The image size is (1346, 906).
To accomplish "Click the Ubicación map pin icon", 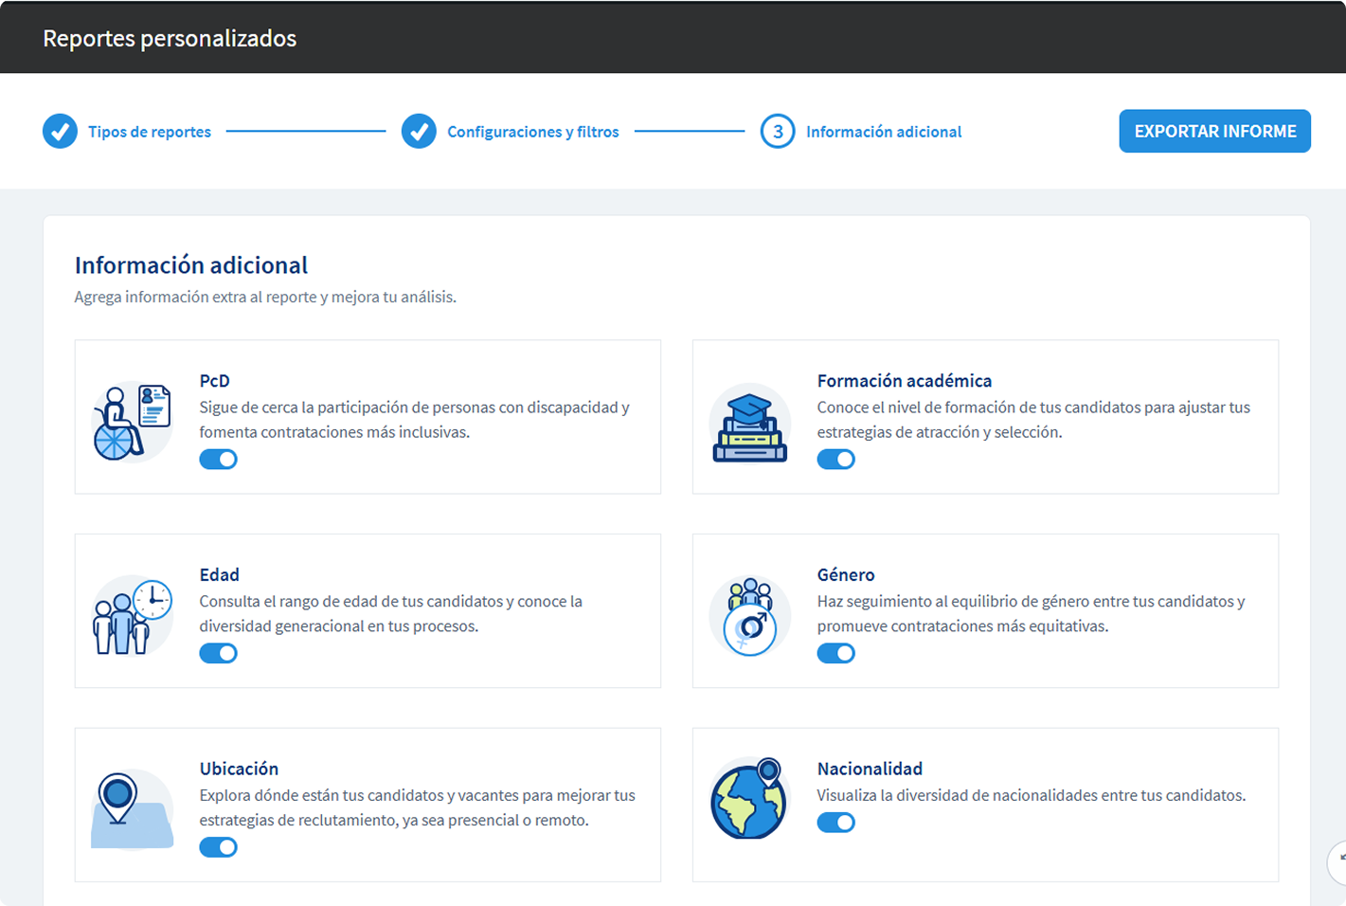I will 132,809.
